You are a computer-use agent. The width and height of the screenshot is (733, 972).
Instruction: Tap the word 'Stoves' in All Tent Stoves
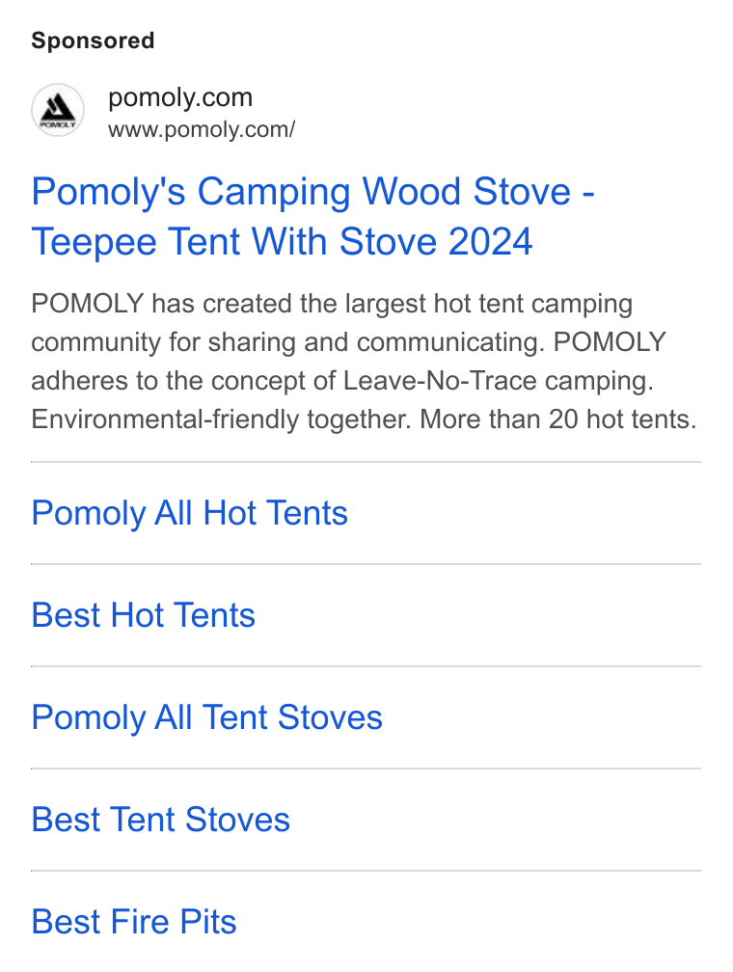click(330, 717)
